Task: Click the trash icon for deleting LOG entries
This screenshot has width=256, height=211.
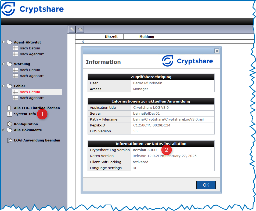Action: point(9,108)
